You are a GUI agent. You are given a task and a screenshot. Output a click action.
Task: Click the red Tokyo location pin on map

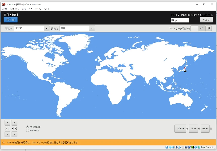[x=185, y=68]
